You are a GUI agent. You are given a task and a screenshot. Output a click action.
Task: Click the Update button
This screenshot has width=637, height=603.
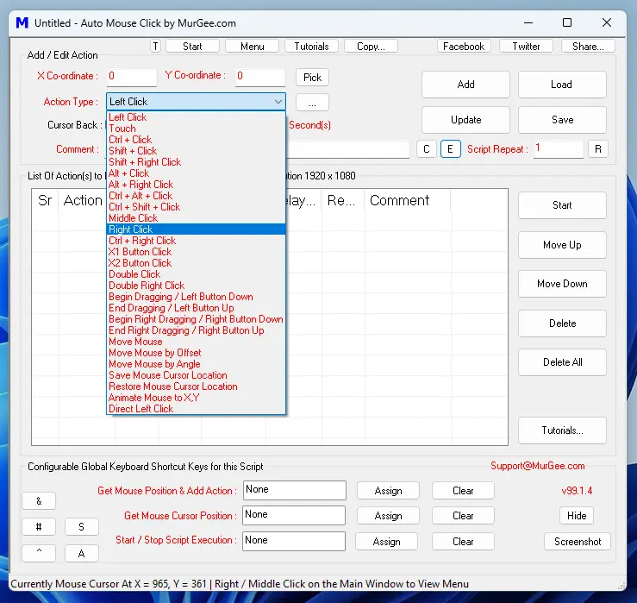pyautogui.click(x=465, y=120)
